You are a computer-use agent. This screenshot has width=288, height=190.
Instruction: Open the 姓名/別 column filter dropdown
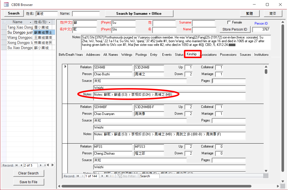point(49,22)
